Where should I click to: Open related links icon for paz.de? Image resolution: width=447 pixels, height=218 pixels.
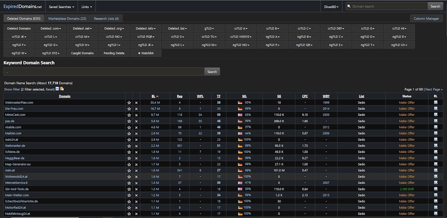point(436,121)
